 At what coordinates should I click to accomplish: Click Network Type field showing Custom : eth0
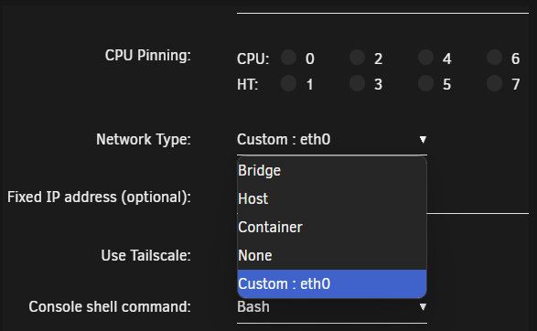(x=332, y=140)
